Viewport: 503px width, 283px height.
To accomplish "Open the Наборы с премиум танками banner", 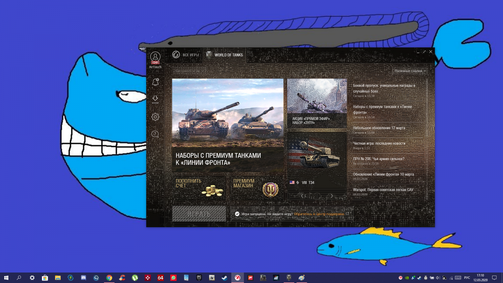I will 228,125.
